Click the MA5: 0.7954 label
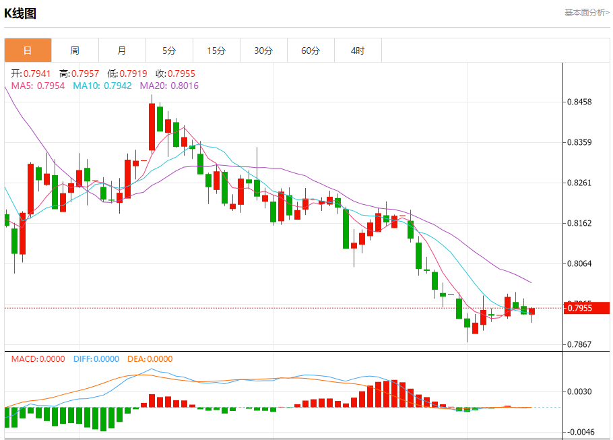Image resolution: width=613 pixels, height=440 pixels. click(x=38, y=86)
